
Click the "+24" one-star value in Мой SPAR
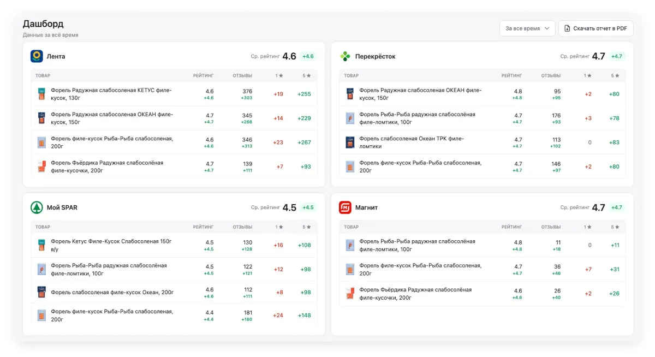278,315
